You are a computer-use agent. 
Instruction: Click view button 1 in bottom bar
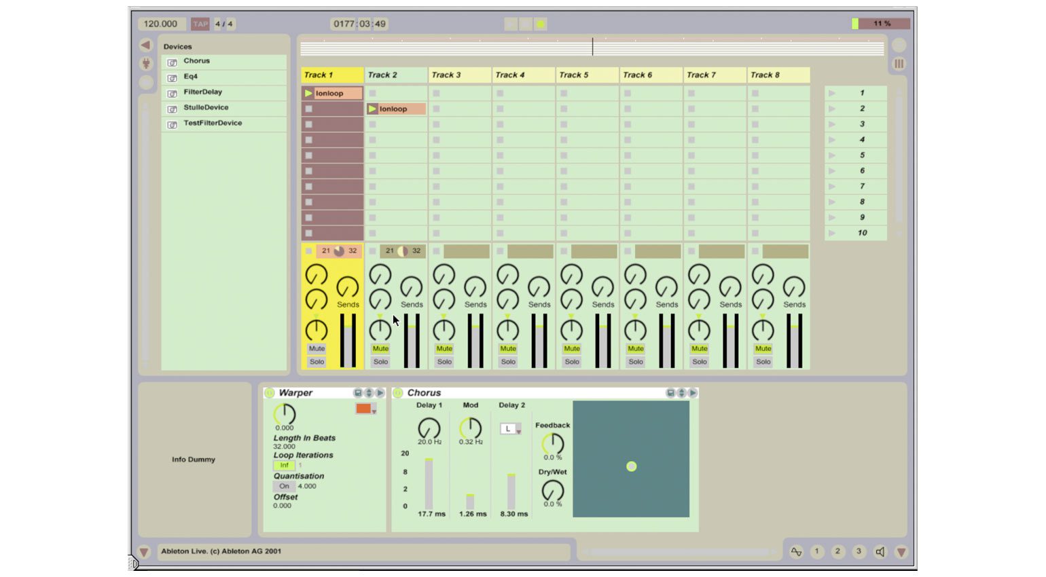[817, 552]
